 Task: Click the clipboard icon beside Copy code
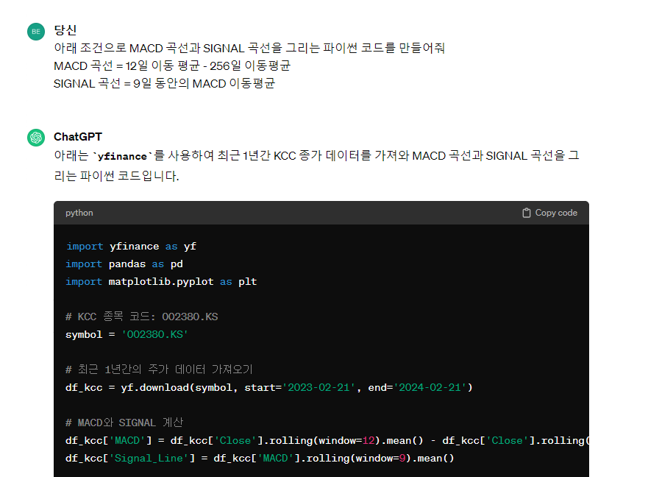(526, 213)
